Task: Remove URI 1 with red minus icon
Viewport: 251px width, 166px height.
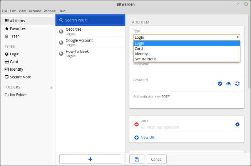Action: tap(136, 124)
